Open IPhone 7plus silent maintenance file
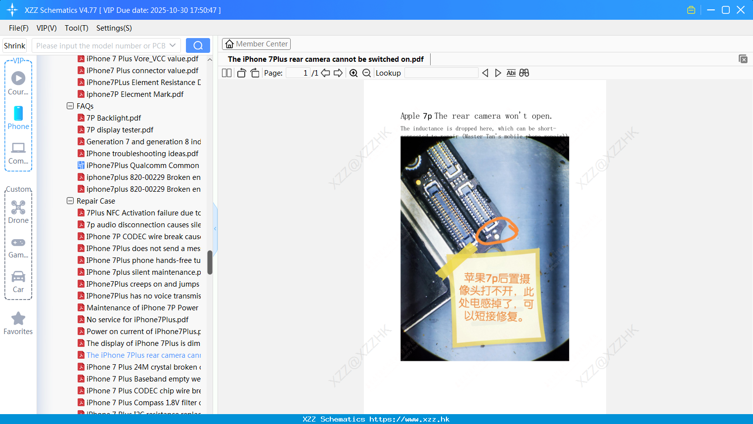Screen dimensions: 753x424 click(x=139, y=272)
